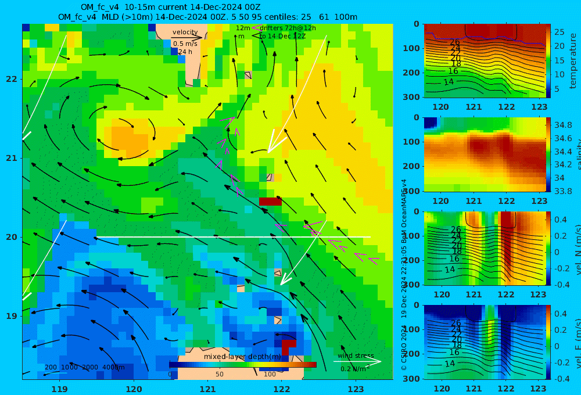Click the '100' tick under mixed-layer colorbar

(x=270, y=374)
